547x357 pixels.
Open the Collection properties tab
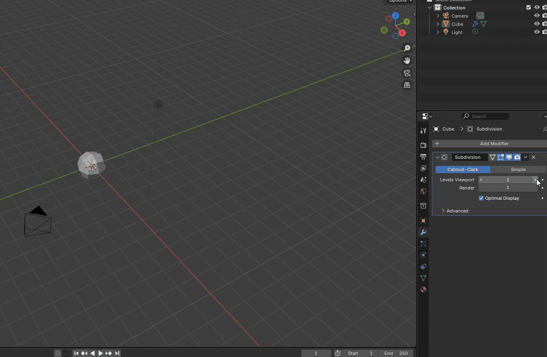pos(423,206)
